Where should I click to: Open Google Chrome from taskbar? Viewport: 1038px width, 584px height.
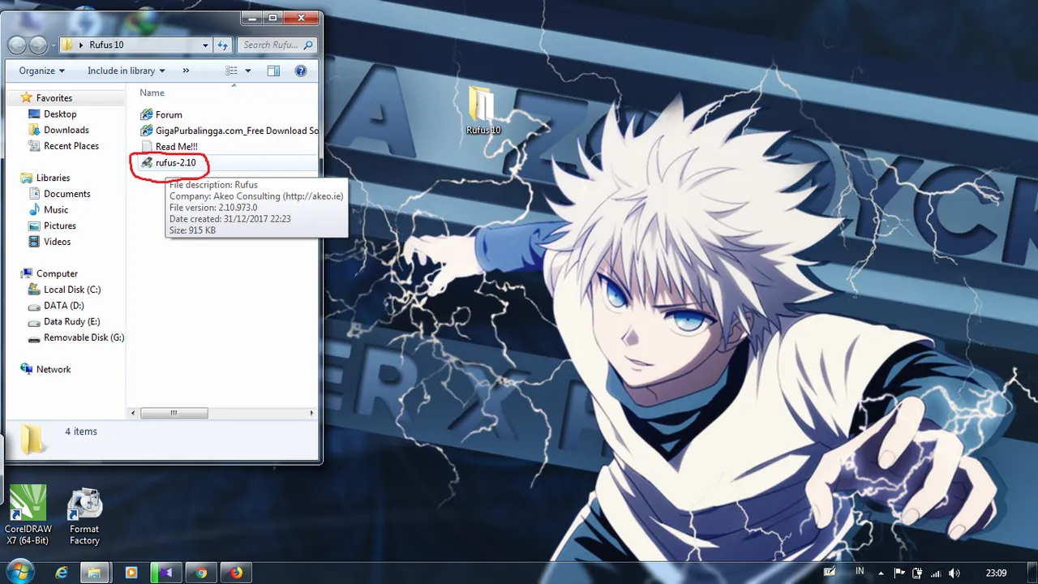(201, 573)
